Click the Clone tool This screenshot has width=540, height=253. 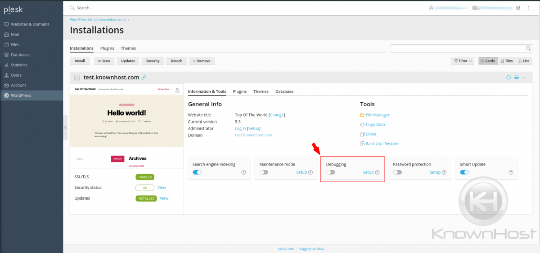[368, 134]
